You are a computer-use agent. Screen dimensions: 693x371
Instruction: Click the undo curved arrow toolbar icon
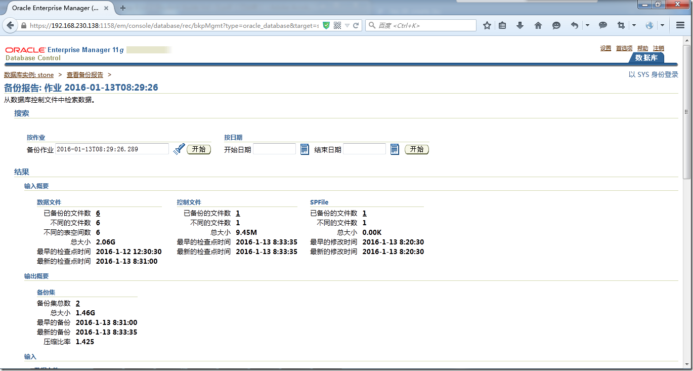tap(575, 25)
